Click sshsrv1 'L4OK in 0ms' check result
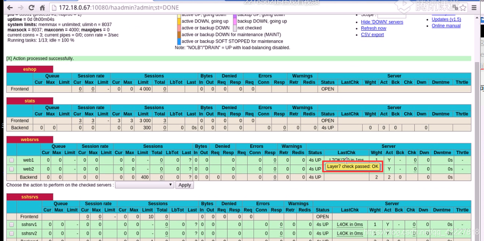Viewport: 484px width, 241px height. click(x=350, y=224)
